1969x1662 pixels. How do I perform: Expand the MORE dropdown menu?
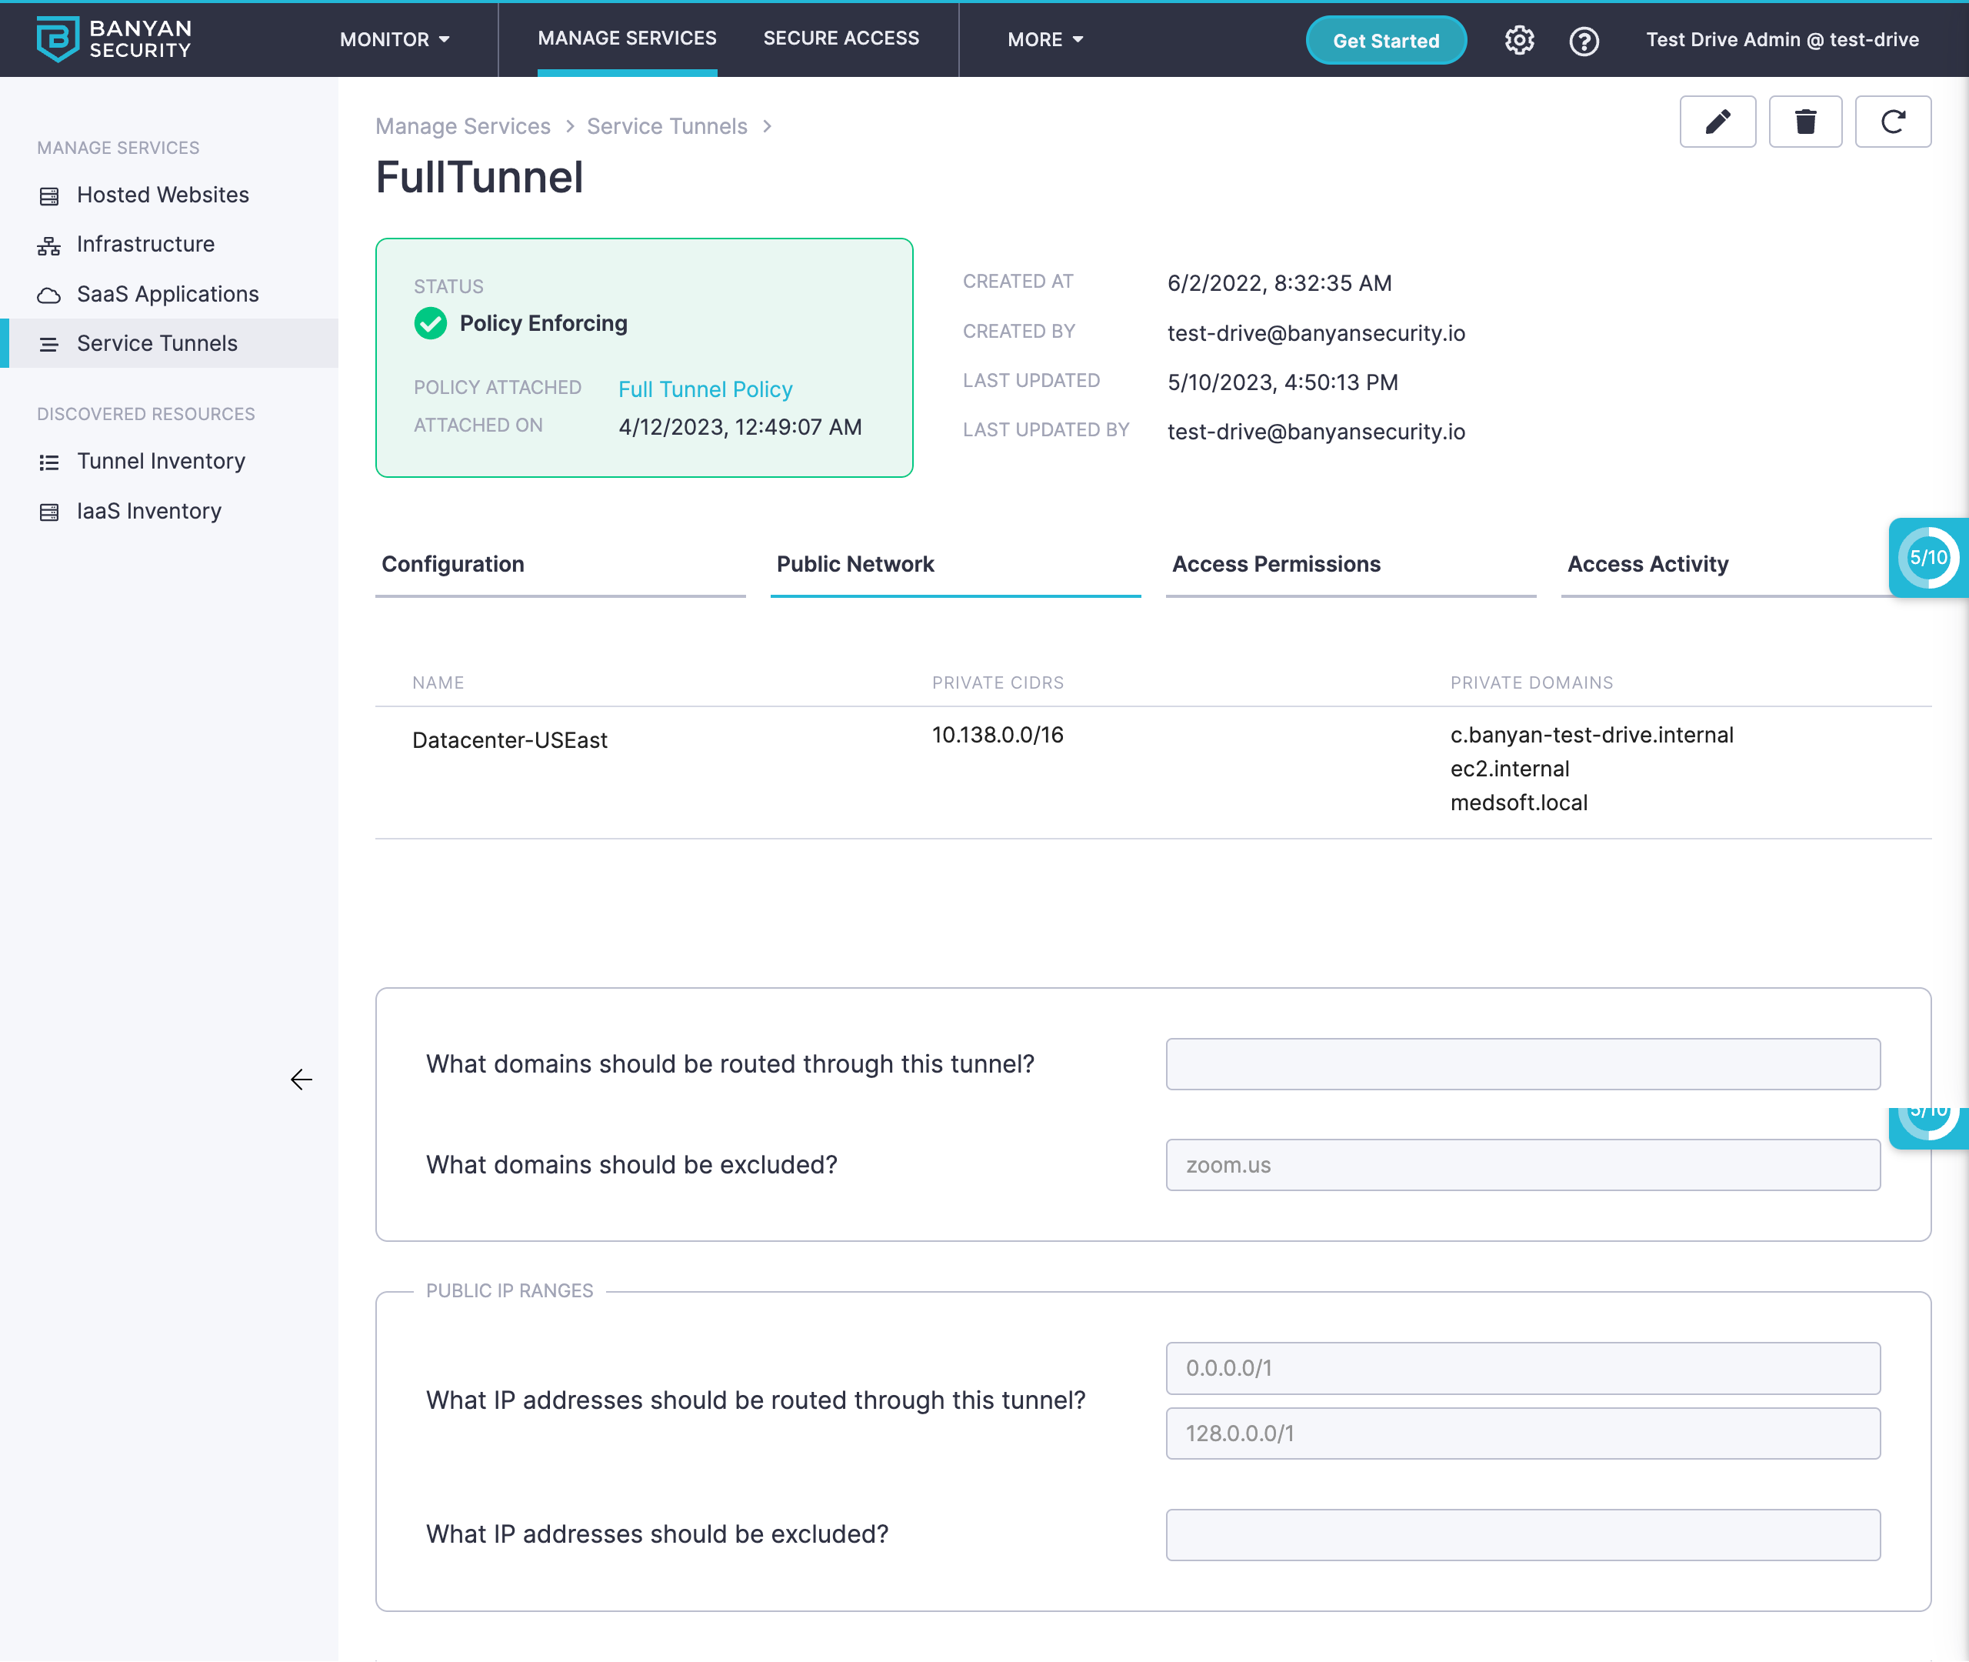1044,39
